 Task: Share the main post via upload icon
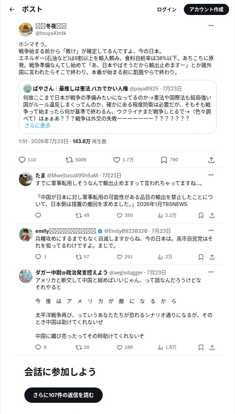point(211,160)
